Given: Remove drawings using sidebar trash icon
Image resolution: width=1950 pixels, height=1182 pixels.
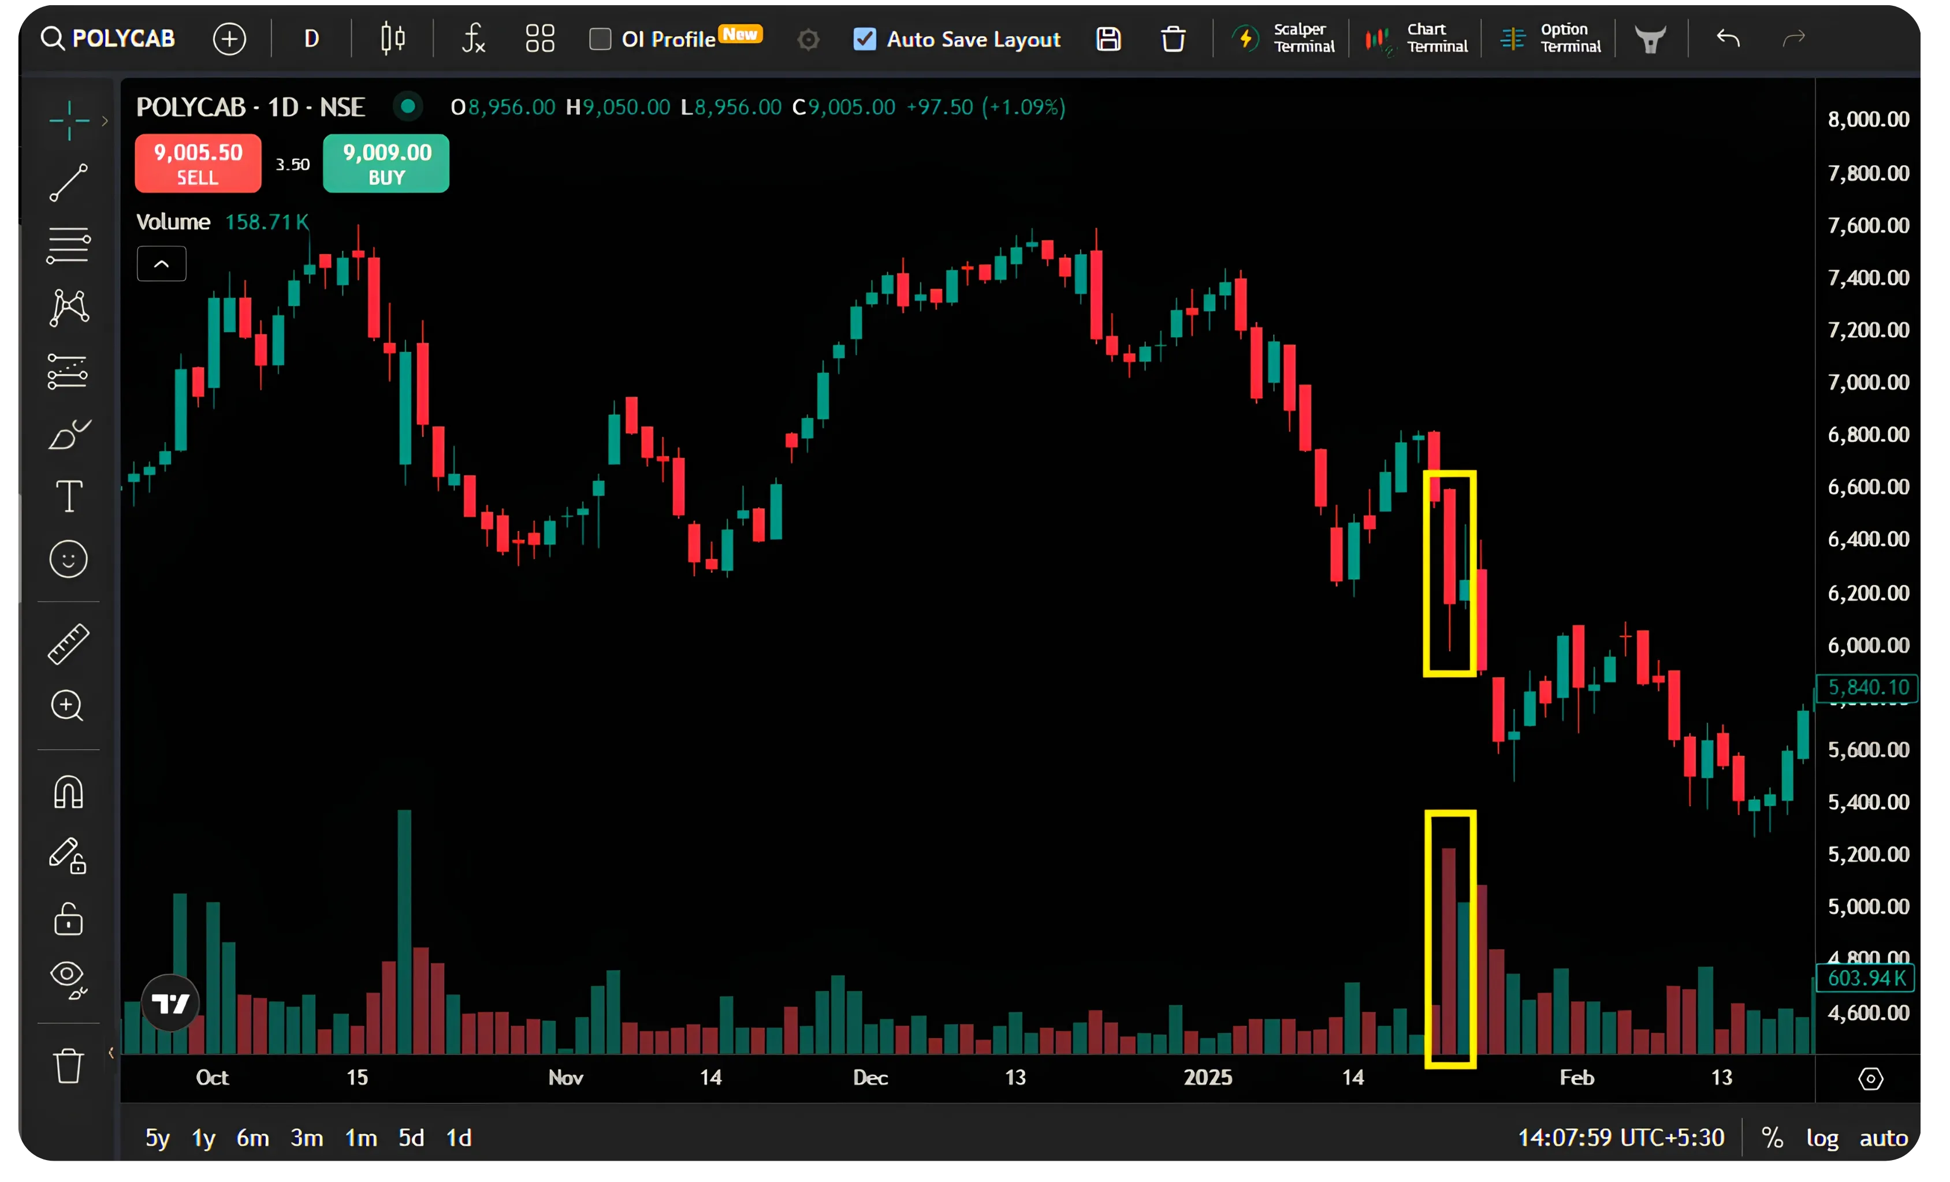Looking at the screenshot, I should (68, 1066).
